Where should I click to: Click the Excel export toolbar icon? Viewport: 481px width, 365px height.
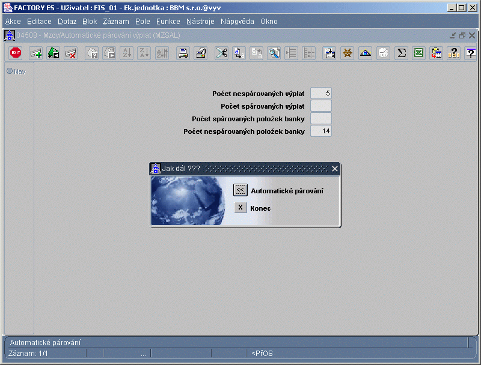pos(418,53)
